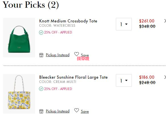Open Bleecker Sunshine Floral Large Tote title
Viewport: 166px width, 117px height.
[x=73, y=77]
